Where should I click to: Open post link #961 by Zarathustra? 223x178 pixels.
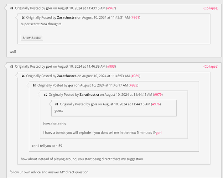point(135,18)
